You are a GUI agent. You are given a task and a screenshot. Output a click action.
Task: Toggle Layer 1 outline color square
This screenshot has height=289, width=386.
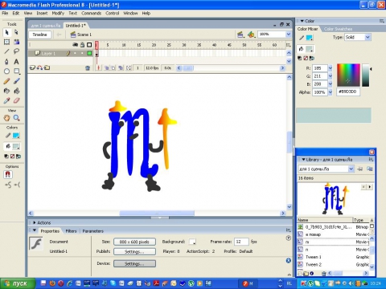[89, 53]
